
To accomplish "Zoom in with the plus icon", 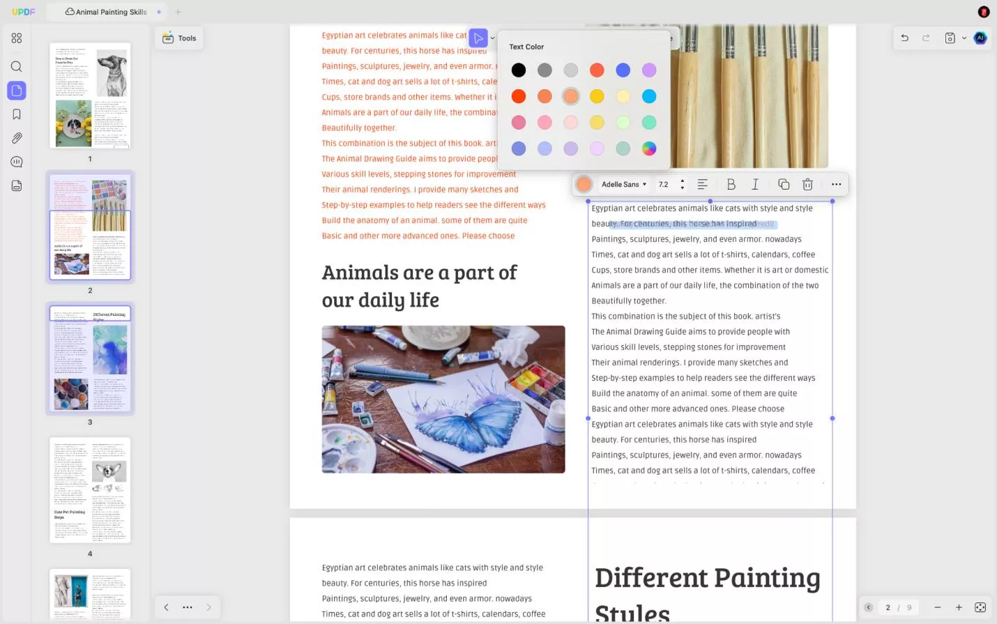I will coord(959,607).
